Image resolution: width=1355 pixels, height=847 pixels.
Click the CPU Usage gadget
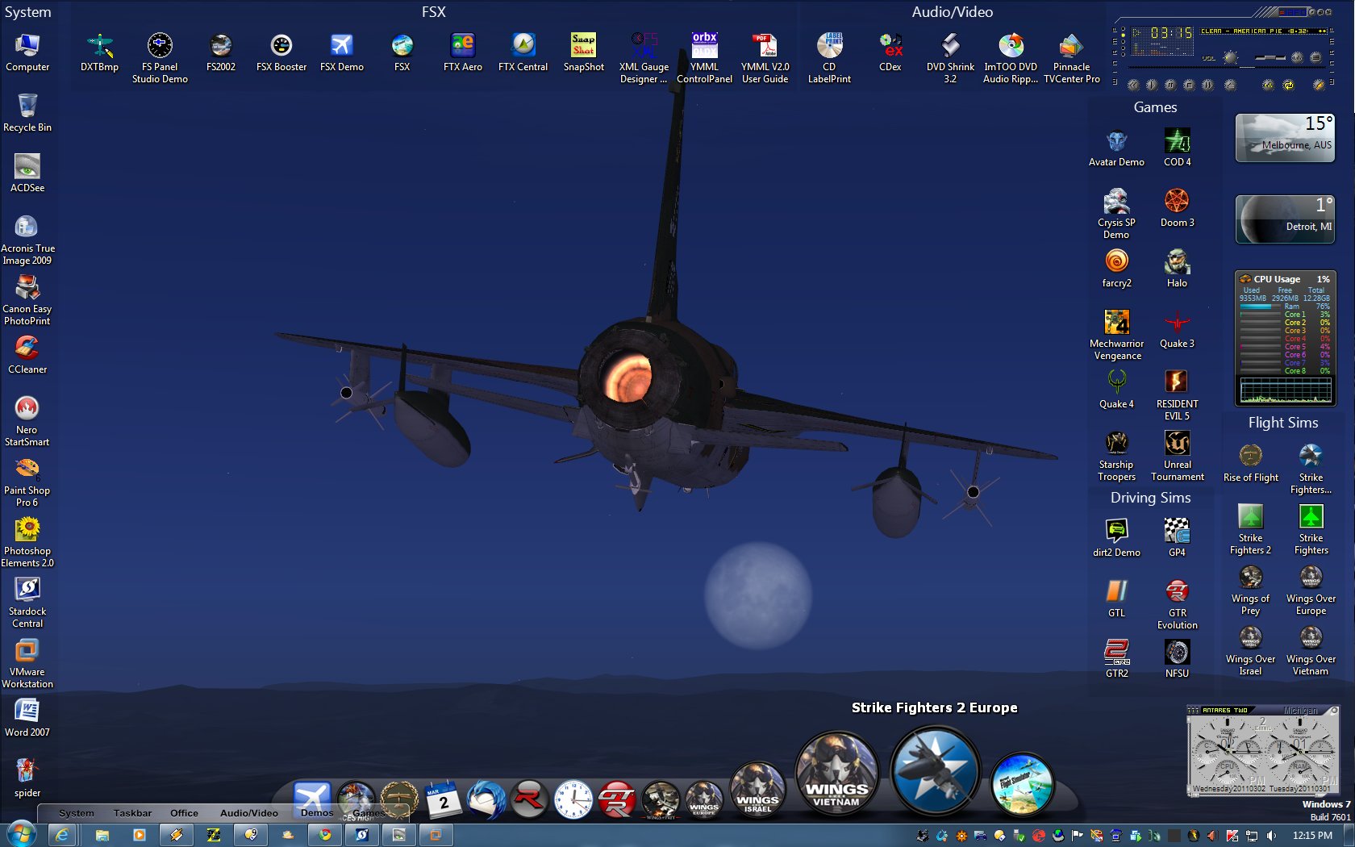(x=1285, y=338)
